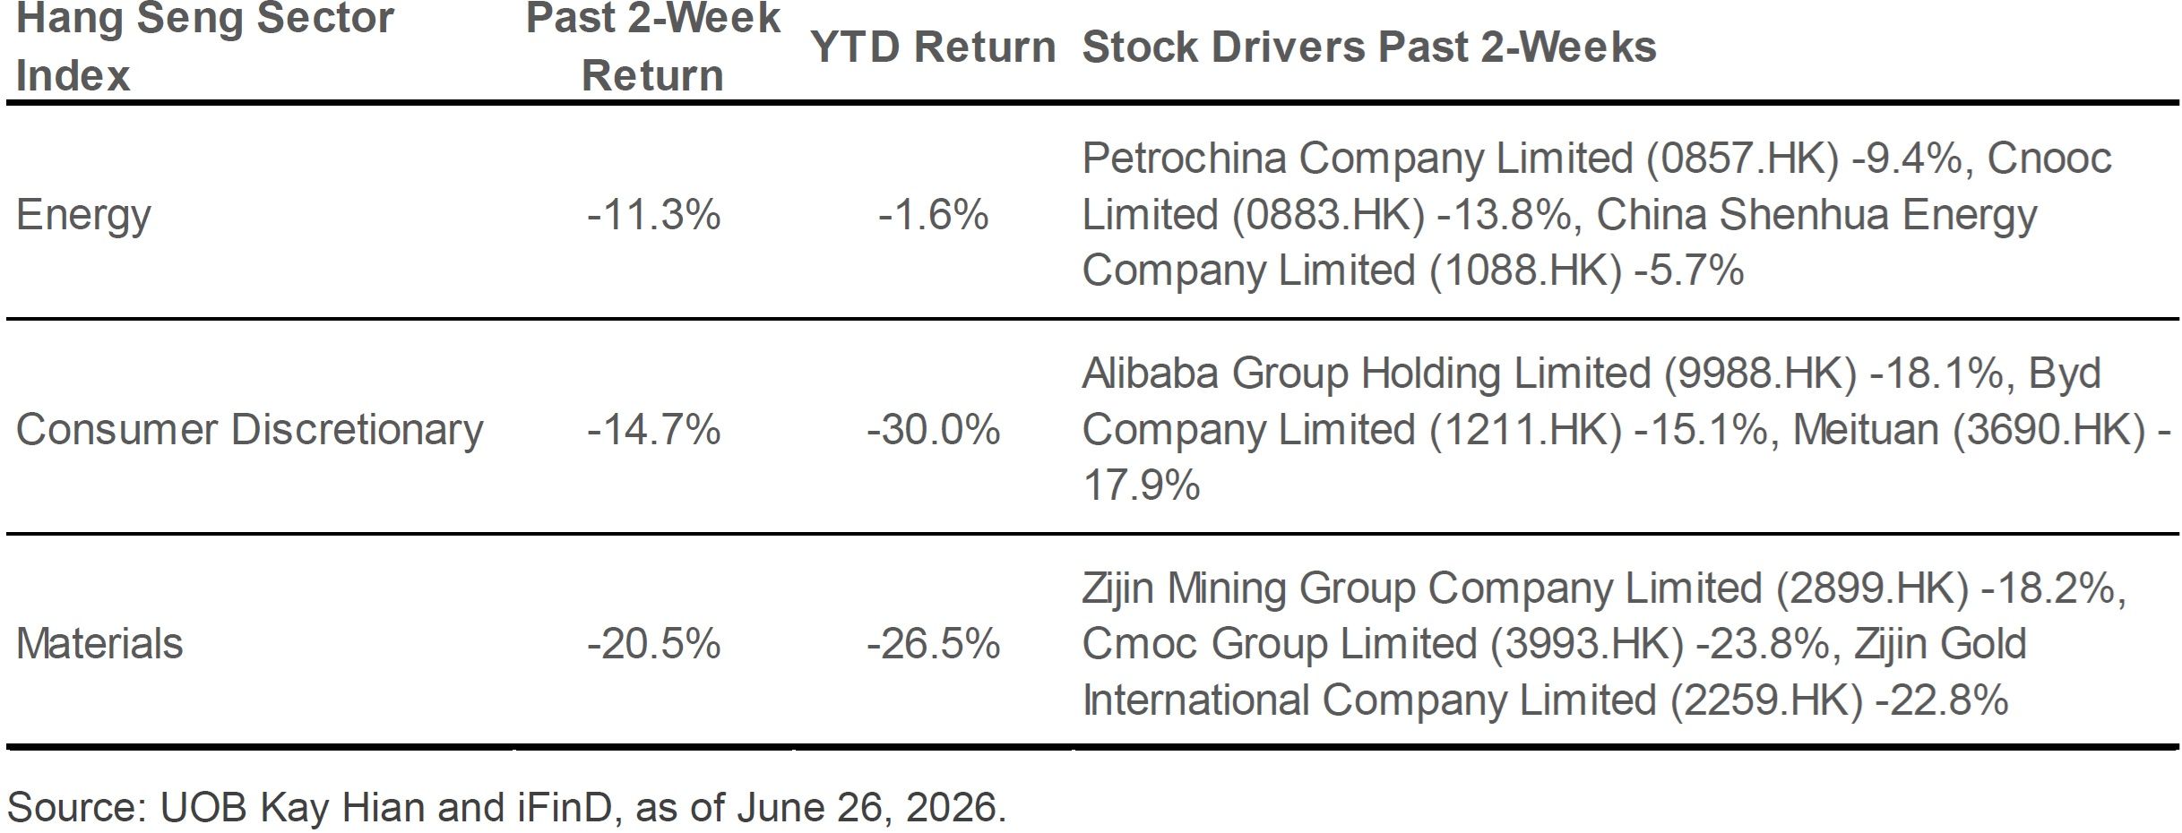The image size is (2182, 833).
Task: Select the Cmoc Group Limited text
Action: click(1280, 643)
